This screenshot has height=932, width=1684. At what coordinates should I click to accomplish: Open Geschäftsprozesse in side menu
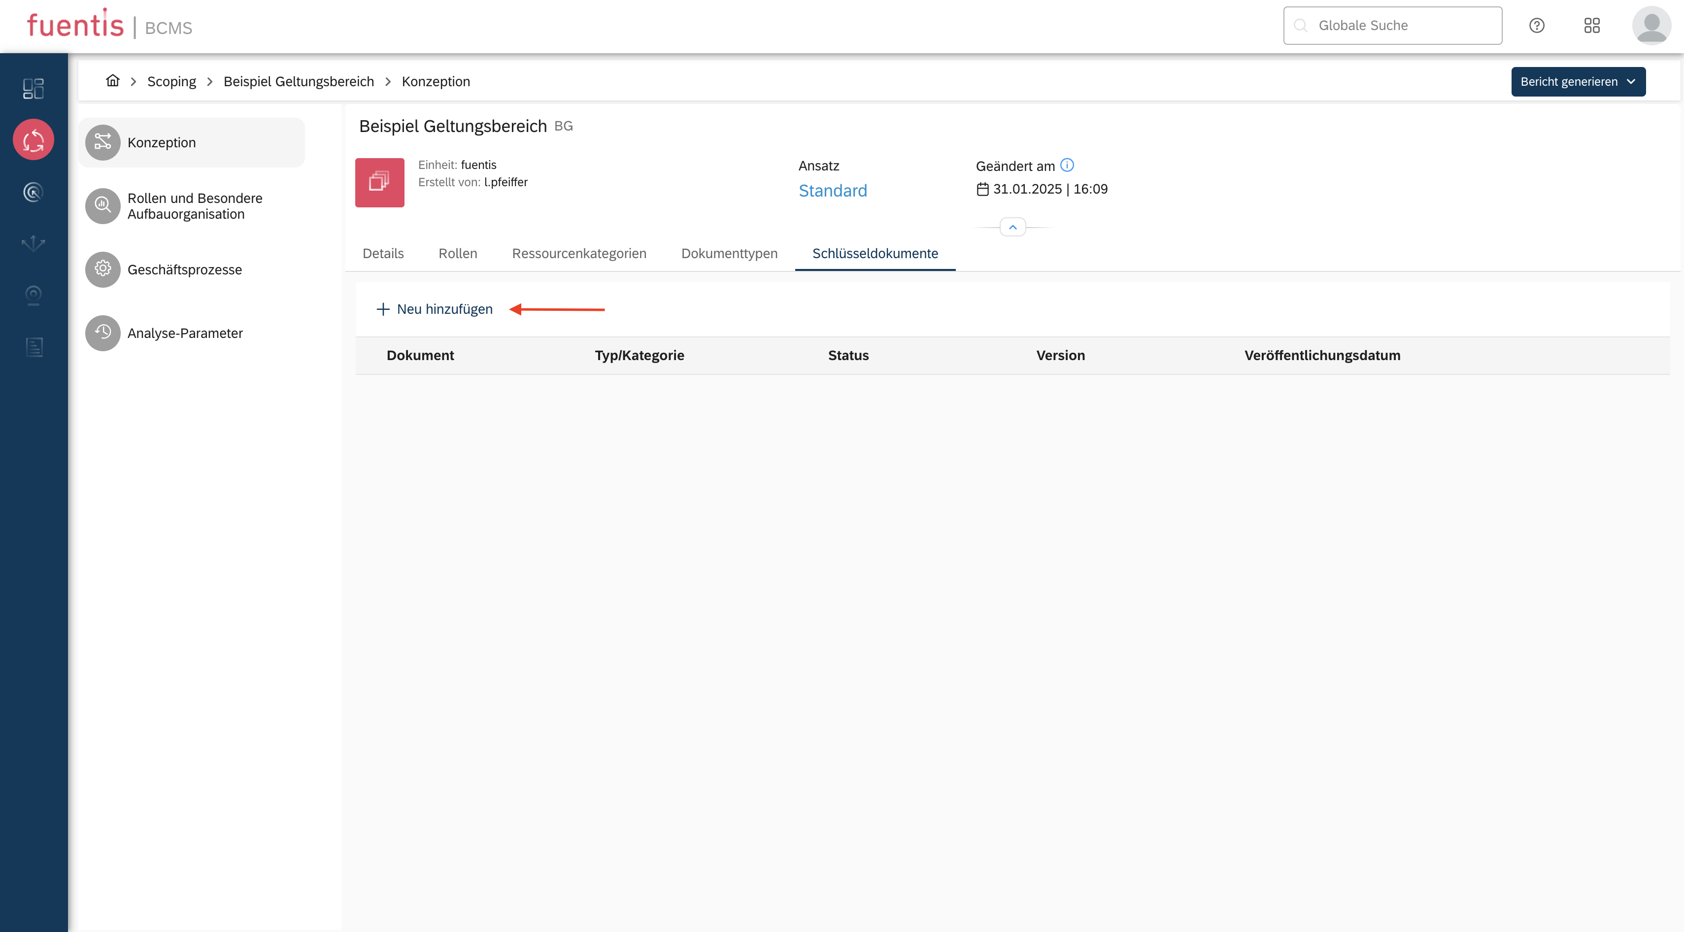click(x=184, y=270)
